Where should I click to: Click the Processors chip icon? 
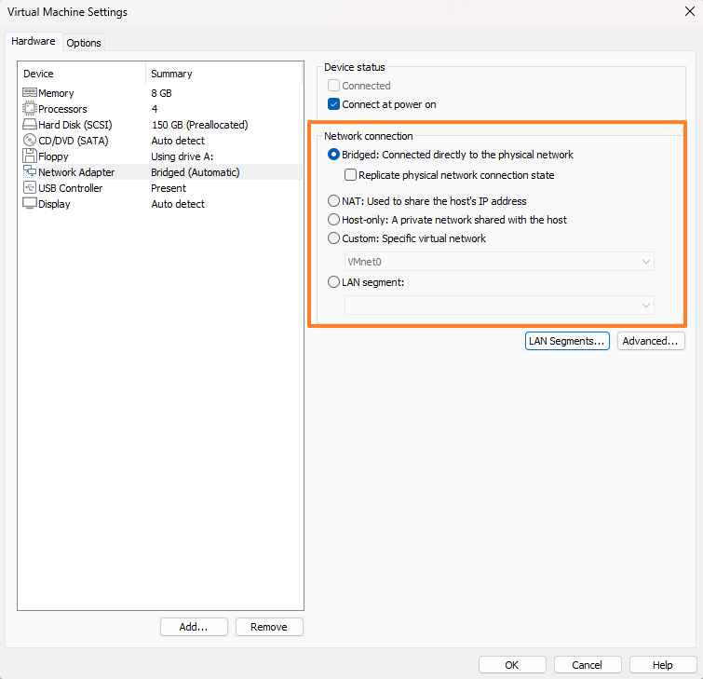[x=30, y=109]
